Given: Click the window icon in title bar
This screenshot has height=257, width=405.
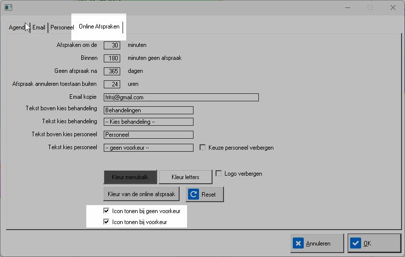Looking at the screenshot, I should coord(8,7).
